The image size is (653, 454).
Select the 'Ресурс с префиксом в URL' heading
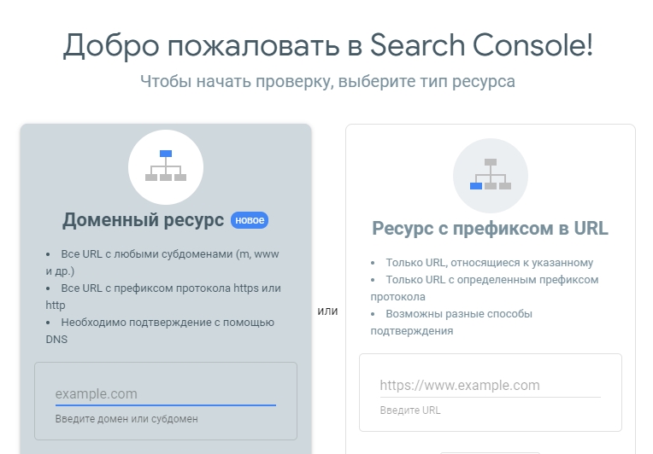(490, 228)
